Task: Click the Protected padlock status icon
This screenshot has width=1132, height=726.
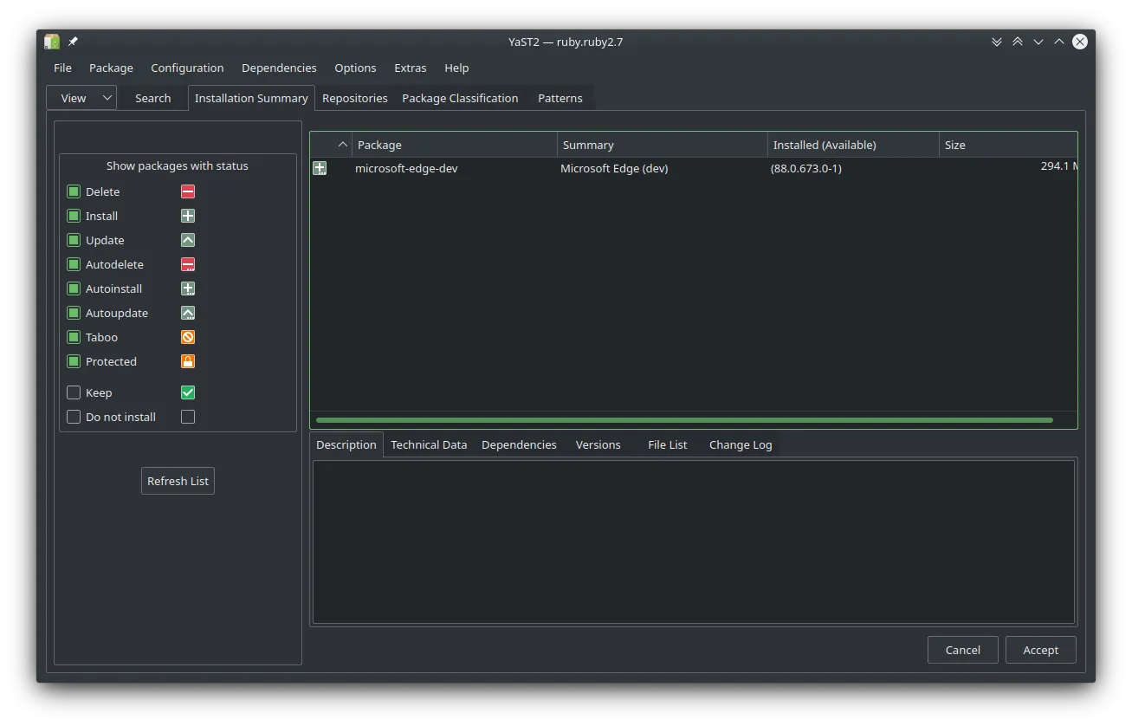Action: pos(188,361)
